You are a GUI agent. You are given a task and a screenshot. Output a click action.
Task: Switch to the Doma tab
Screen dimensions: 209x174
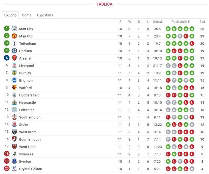click(27, 15)
